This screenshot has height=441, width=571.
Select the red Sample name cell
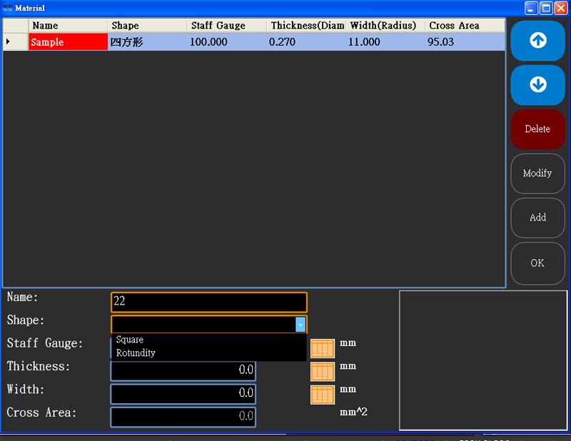pos(68,42)
